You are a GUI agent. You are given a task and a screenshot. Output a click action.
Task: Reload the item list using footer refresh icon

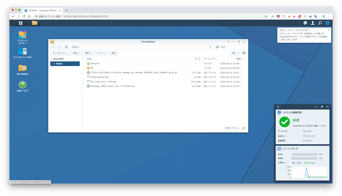243,128
